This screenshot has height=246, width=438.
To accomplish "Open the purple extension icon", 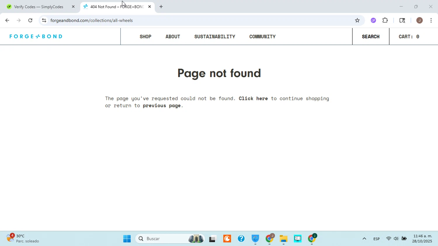I will tap(373, 20).
